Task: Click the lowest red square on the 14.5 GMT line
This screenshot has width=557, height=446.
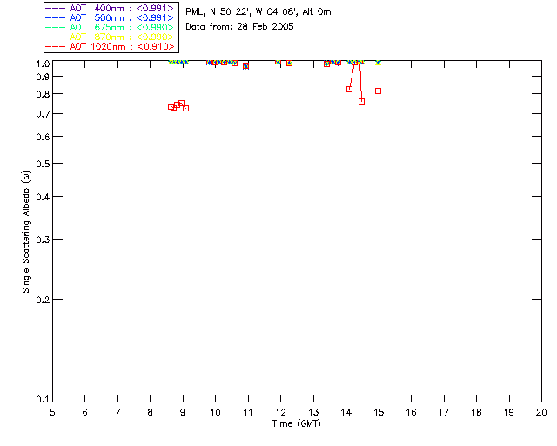Action: (x=362, y=101)
